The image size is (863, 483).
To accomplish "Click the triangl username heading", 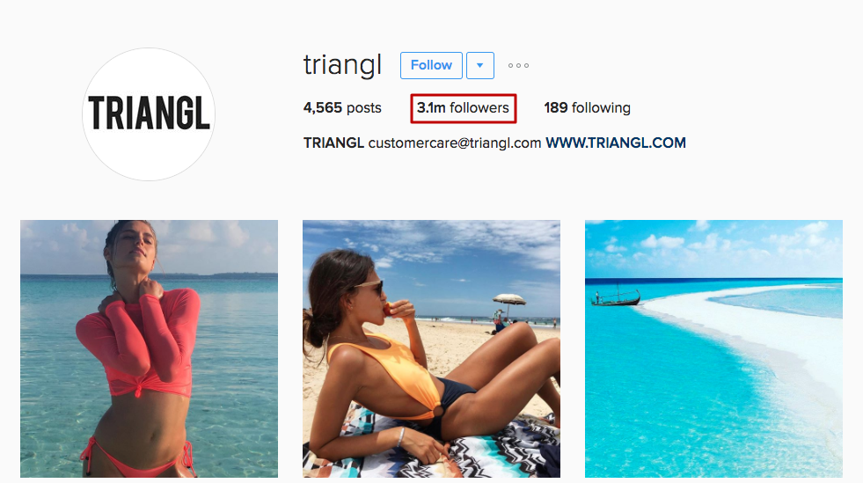I will pos(342,65).
